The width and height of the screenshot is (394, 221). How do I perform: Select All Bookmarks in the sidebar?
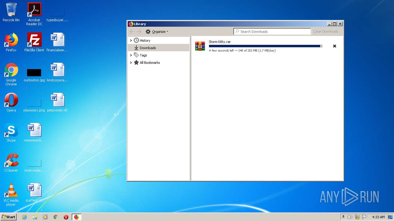click(x=150, y=63)
